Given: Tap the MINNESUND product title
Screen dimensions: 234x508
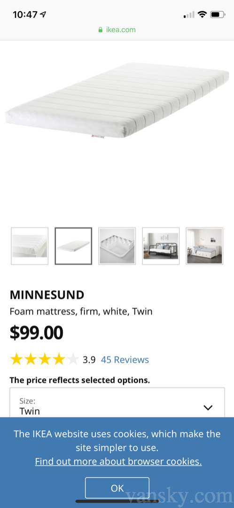Looking at the screenshot, I should tap(47, 295).
